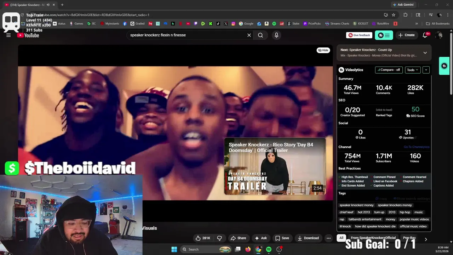
Task: Show more filter chips with the right arrow
Action: [x=426, y=239]
